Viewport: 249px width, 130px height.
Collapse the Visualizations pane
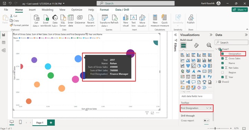click(x=211, y=35)
